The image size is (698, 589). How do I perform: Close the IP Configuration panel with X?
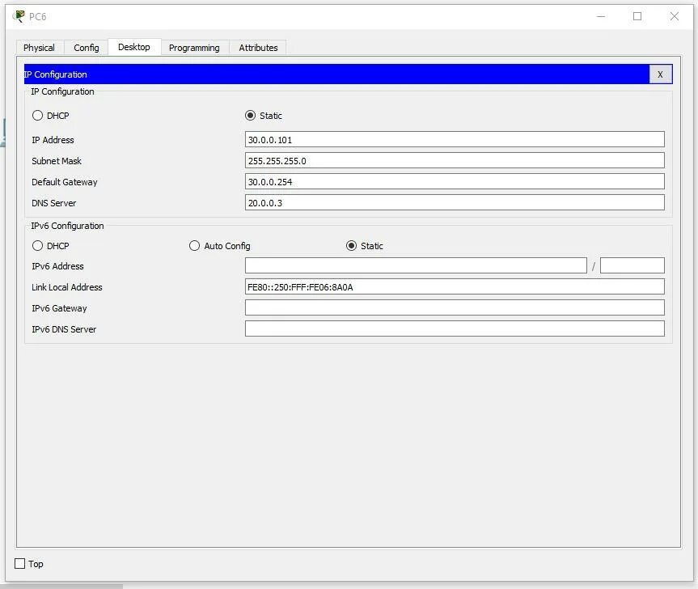coord(660,74)
